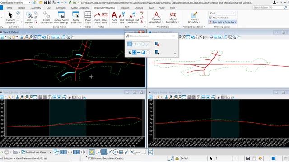Open the Help ribbon tab
Viewport: 289px width, 162px height.
coord(172,8)
